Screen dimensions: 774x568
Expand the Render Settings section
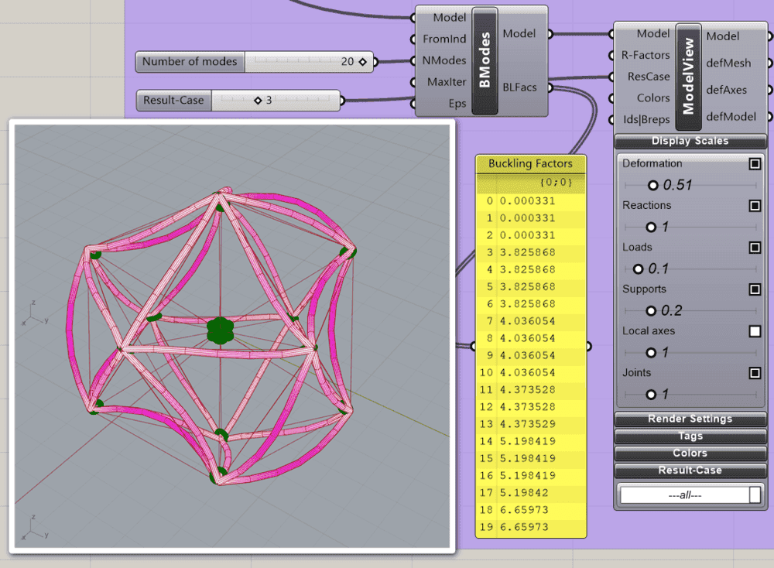pos(690,419)
